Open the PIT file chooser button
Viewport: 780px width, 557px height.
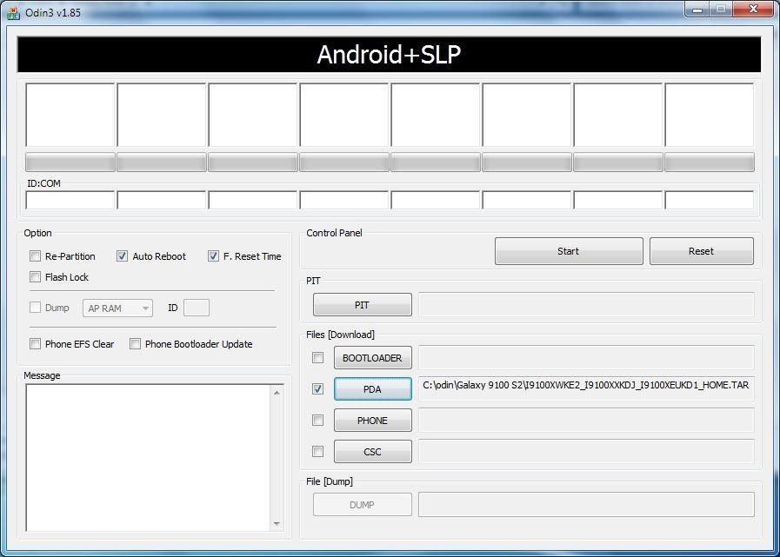tap(362, 305)
